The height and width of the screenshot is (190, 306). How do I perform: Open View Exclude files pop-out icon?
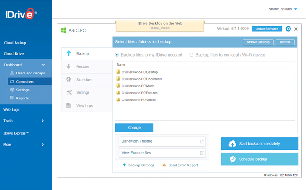[201, 153]
